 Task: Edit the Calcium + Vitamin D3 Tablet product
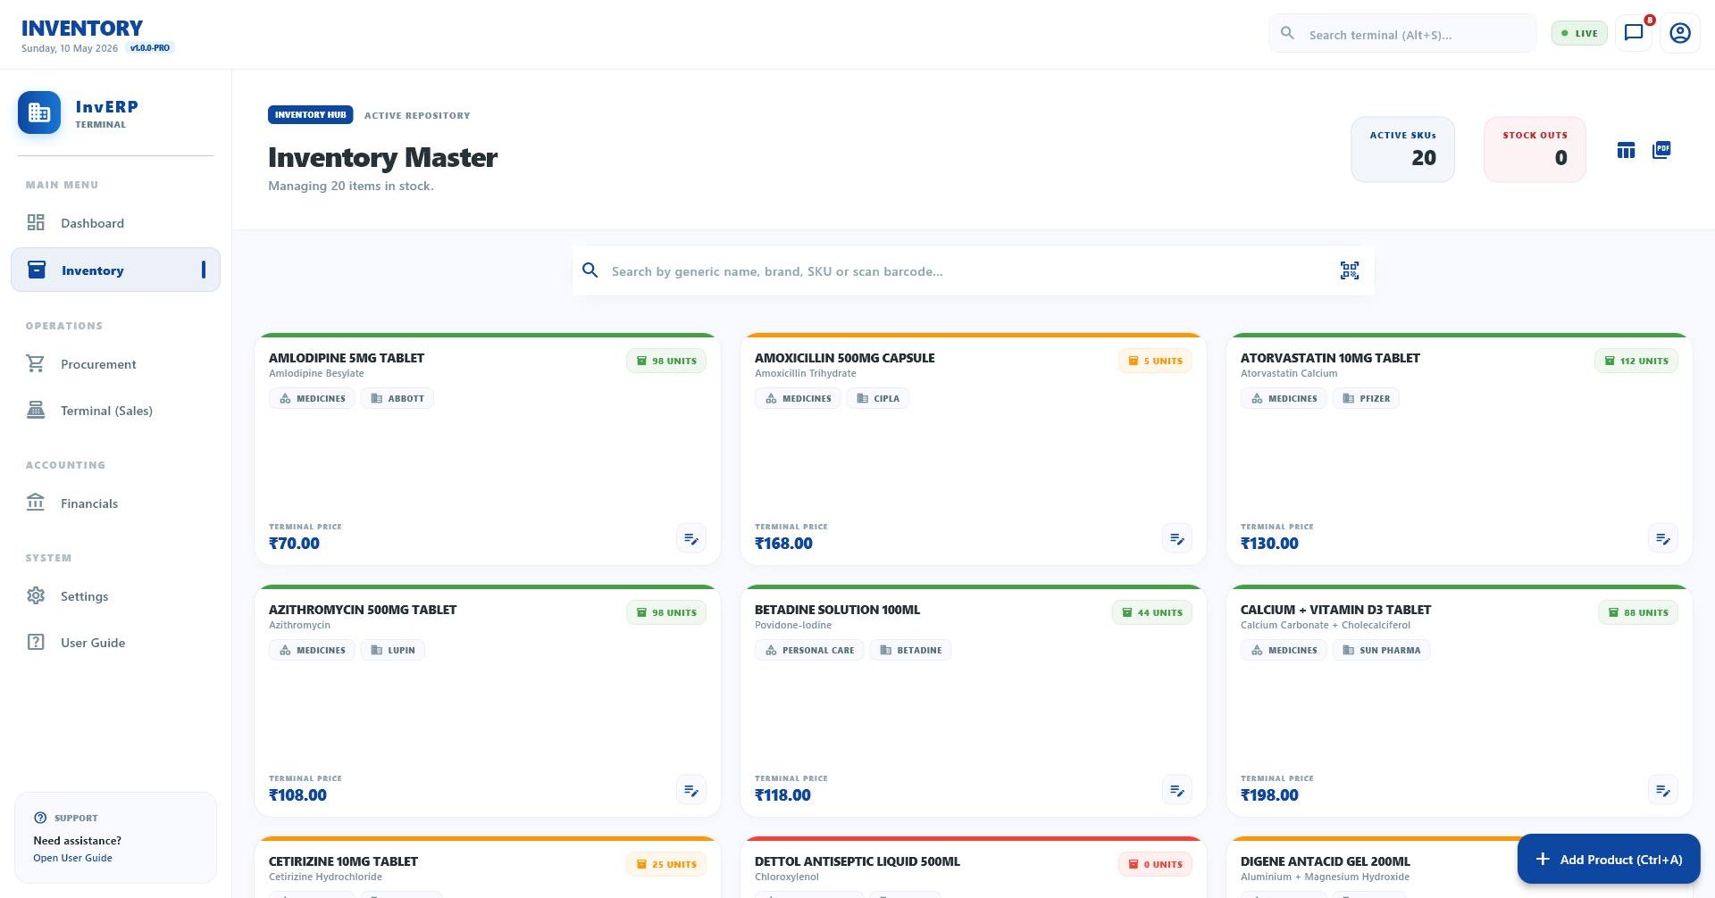tap(1663, 790)
